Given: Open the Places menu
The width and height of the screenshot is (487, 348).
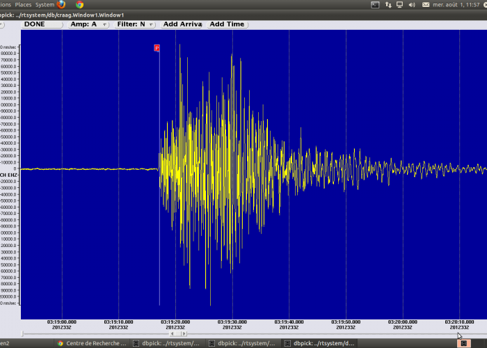Looking at the screenshot, I should tap(23, 5).
